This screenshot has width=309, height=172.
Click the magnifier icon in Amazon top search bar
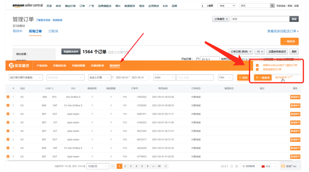(272, 5)
